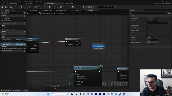The height and width of the screenshot is (96, 172).
Task: Toggle Expose to Cinematics checkbox
Action: [147, 35]
